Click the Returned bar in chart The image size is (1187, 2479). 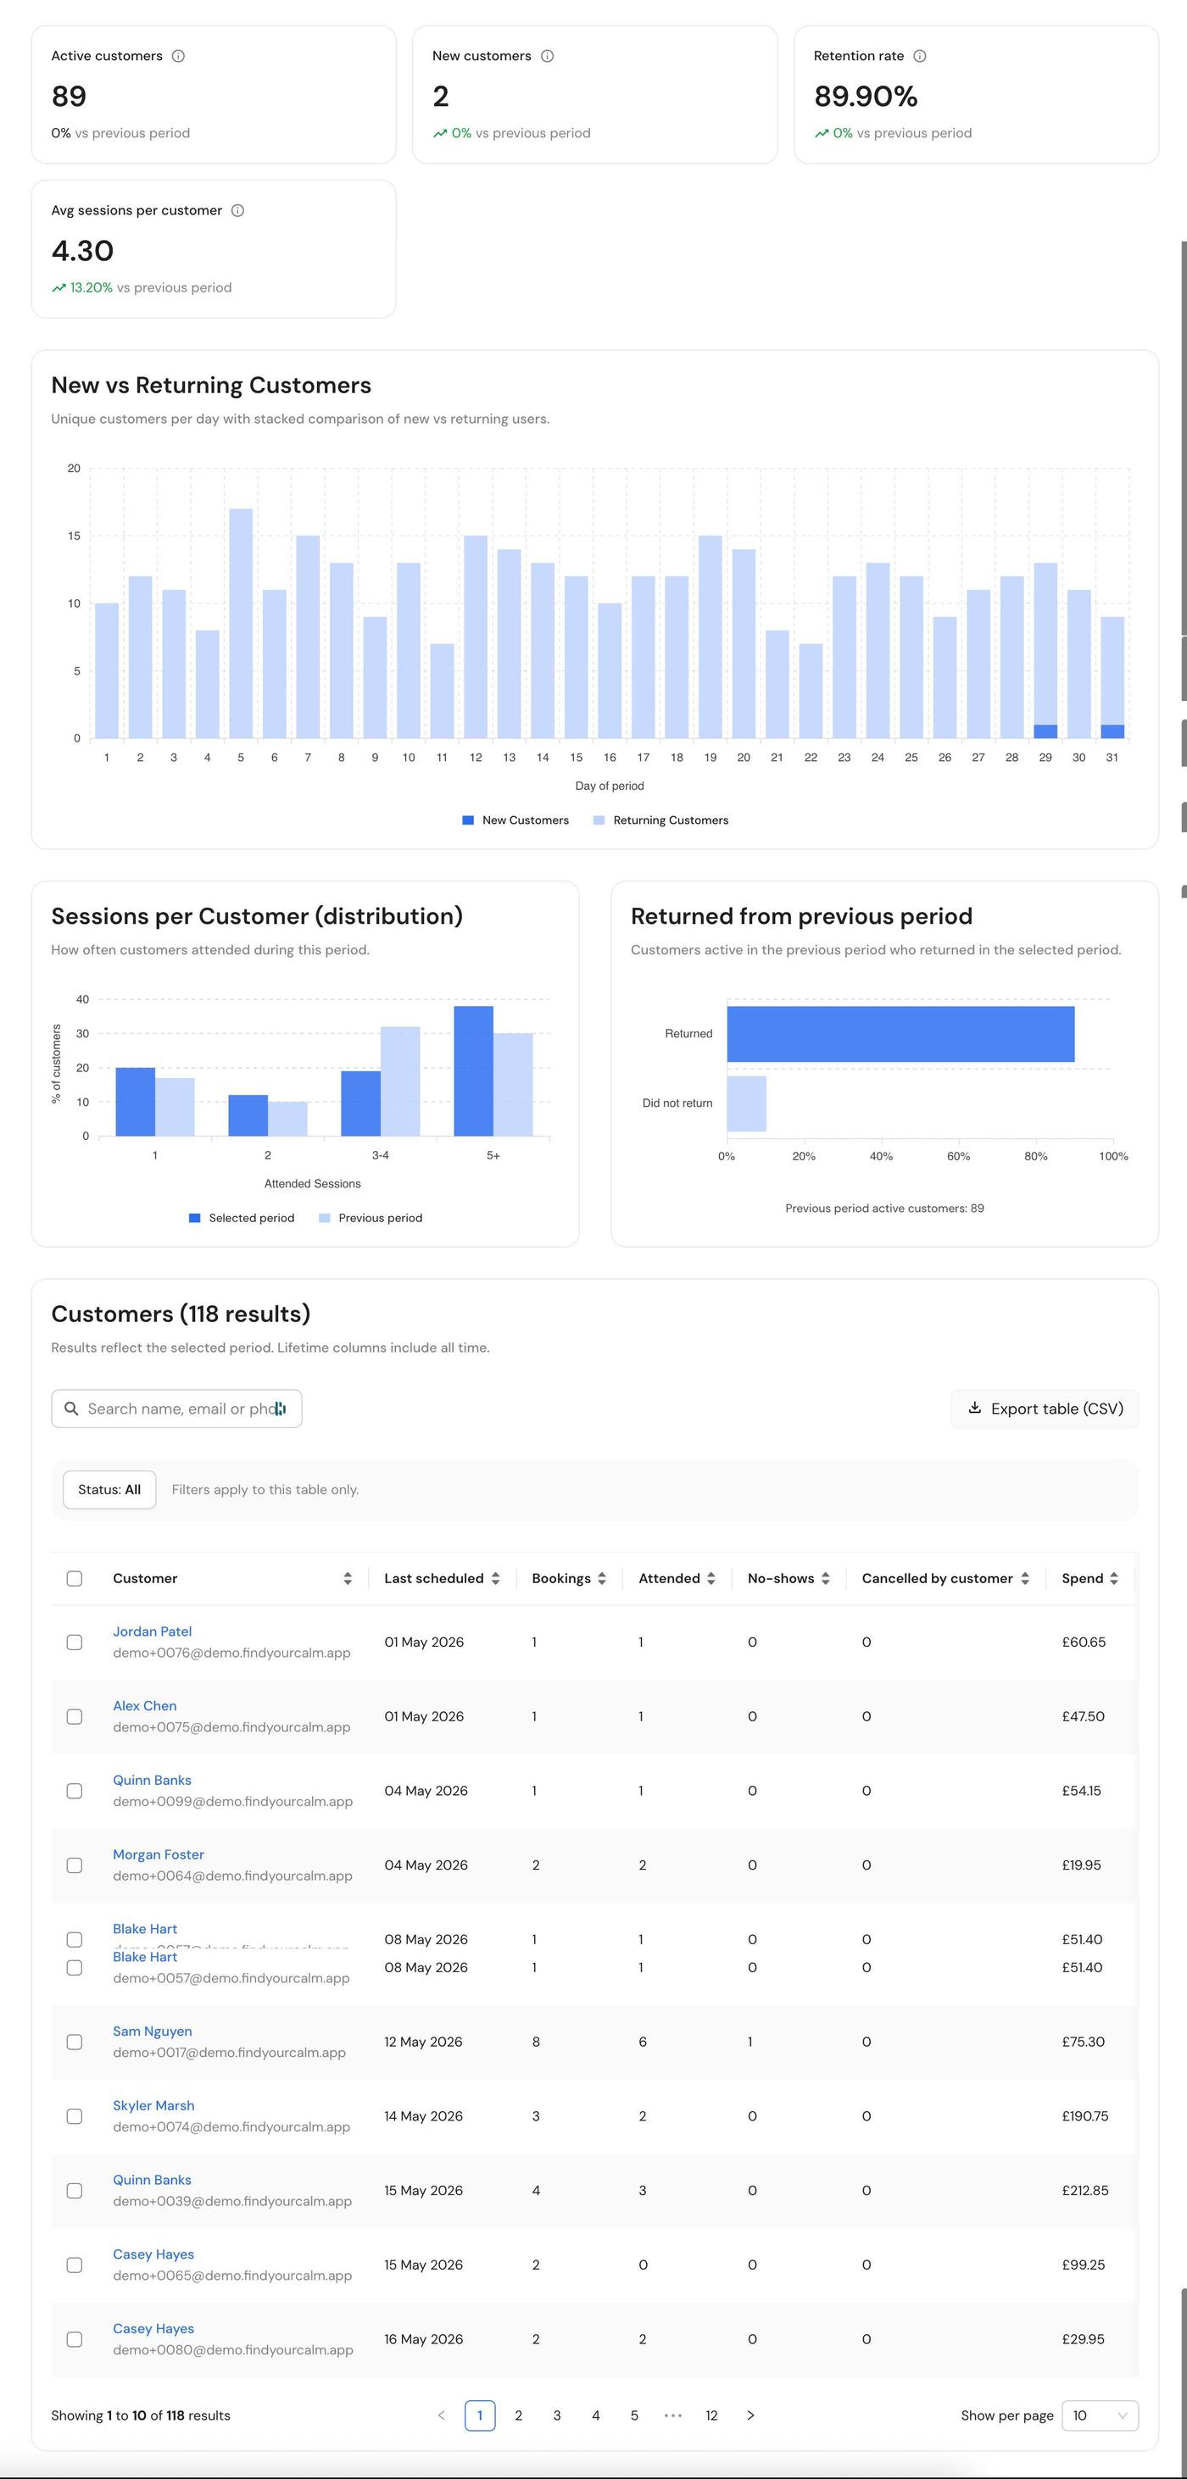[x=900, y=1035]
